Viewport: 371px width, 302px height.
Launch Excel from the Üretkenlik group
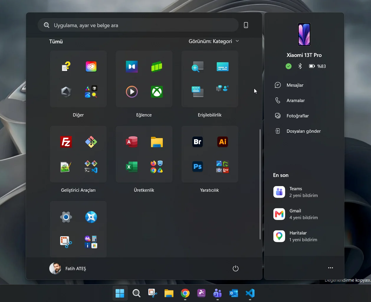pyautogui.click(x=132, y=167)
